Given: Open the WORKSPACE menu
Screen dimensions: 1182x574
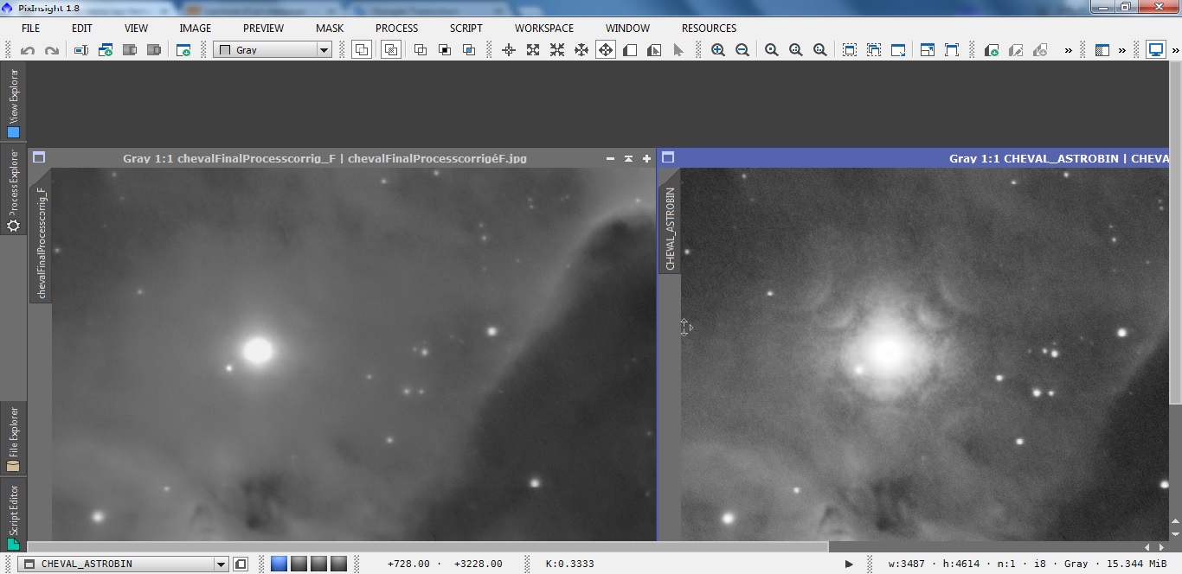Looking at the screenshot, I should [544, 28].
